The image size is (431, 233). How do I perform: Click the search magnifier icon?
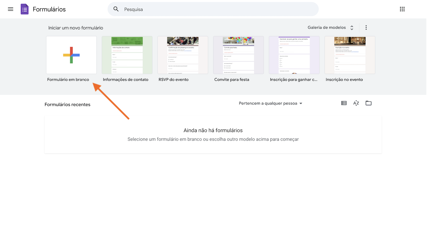(x=116, y=9)
